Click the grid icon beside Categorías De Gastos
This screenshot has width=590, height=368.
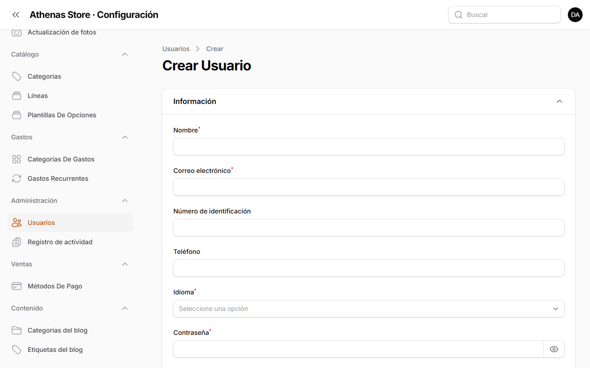tap(17, 159)
